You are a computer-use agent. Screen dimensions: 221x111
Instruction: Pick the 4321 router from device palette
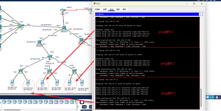[x=9, y=101]
